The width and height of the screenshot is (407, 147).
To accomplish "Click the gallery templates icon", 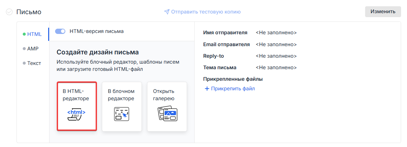I will [167, 114].
